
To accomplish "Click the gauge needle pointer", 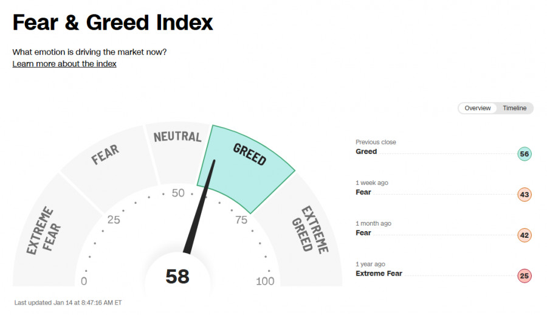I will (x=199, y=213).
